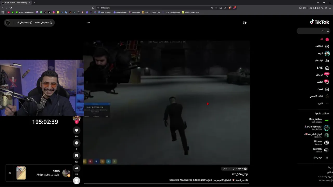Viewport: 333px width, 187px height.
Task: Expand See all (عرض الكل) accounts
Action: click(321, 158)
